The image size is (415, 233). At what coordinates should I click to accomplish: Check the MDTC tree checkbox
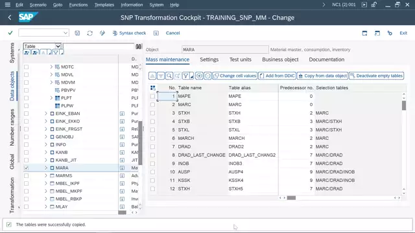(x=26, y=67)
